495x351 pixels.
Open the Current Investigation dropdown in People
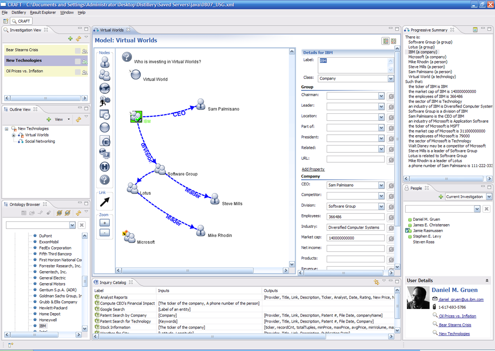tap(489, 197)
